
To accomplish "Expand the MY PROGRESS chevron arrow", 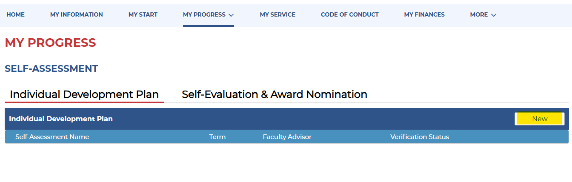I will [231, 15].
